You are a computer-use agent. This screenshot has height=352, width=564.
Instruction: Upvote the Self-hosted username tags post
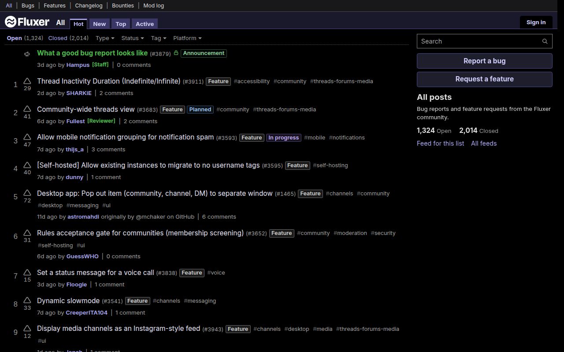pos(27,165)
